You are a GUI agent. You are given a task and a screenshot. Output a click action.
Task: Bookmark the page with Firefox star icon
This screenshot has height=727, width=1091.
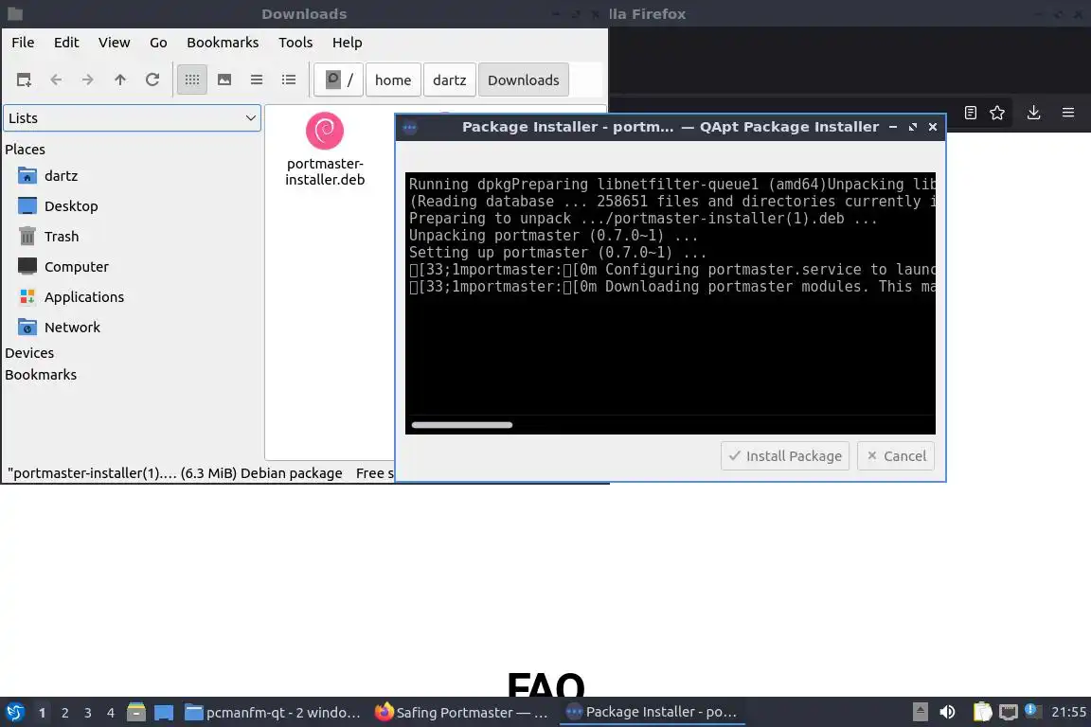997,113
